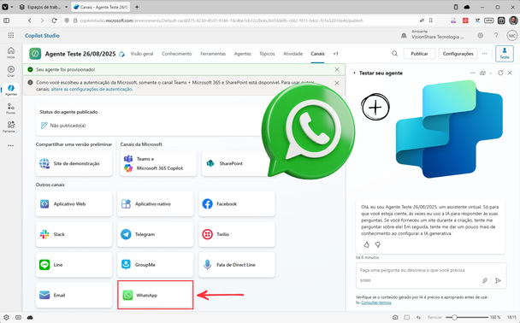Select the GroupMe channel card

[x=155, y=265]
